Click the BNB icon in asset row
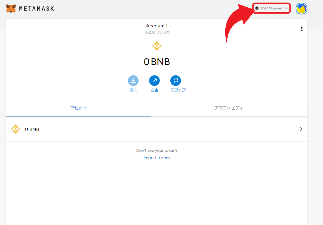The width and height of the screenshot is (323, 225). [x=16, y=129]
